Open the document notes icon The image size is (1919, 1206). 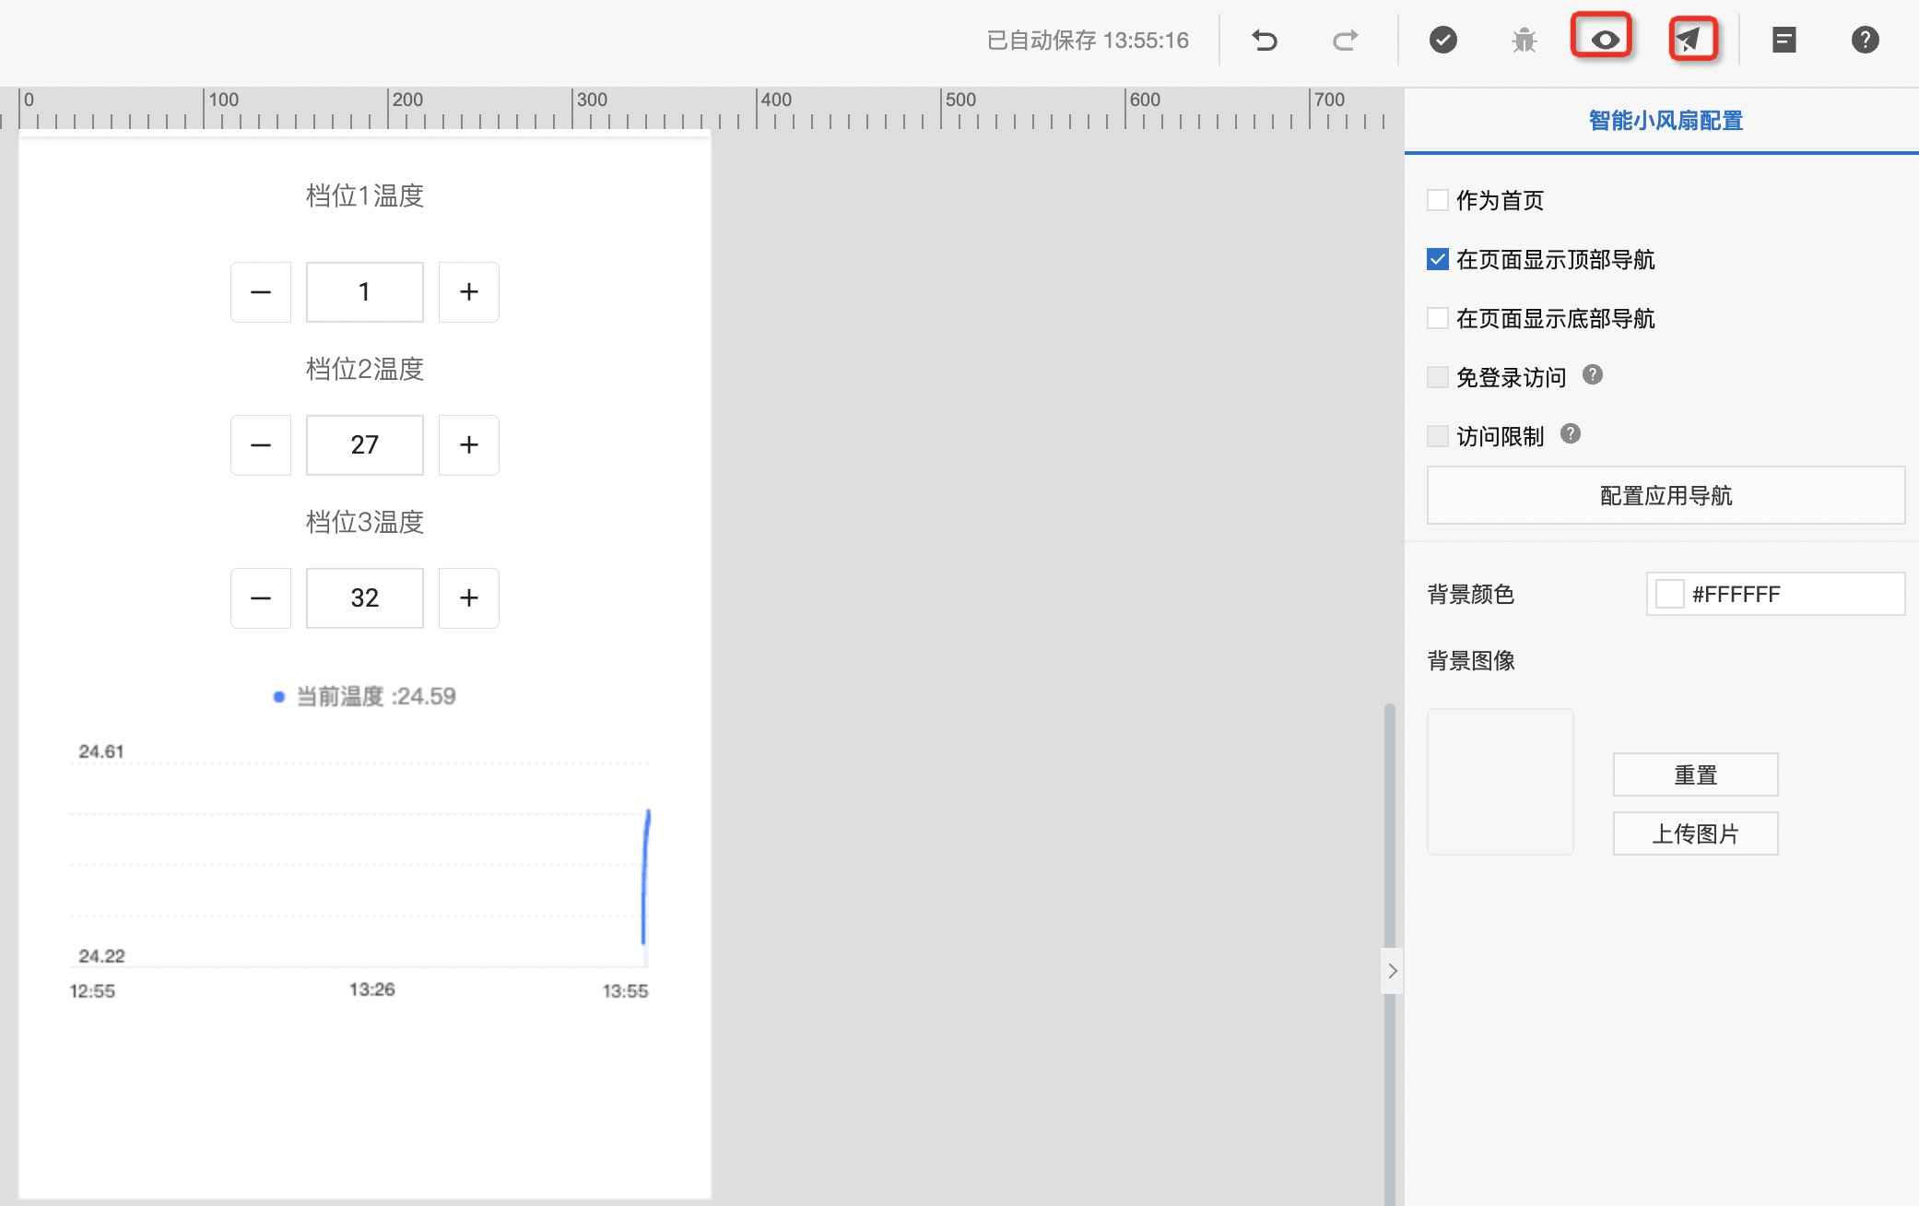point(1784,40)
